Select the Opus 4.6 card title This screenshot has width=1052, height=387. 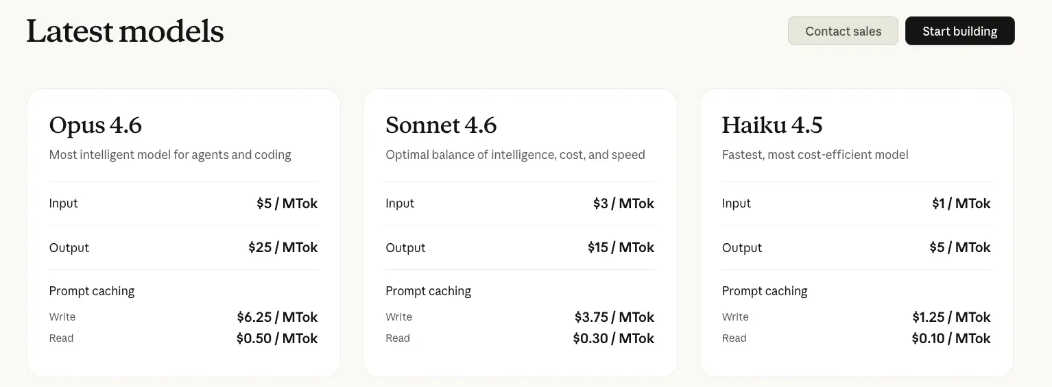[x=95, y=125]
